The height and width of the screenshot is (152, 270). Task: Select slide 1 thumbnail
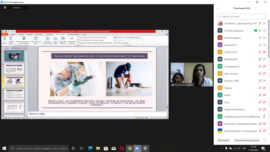(14, 56)
